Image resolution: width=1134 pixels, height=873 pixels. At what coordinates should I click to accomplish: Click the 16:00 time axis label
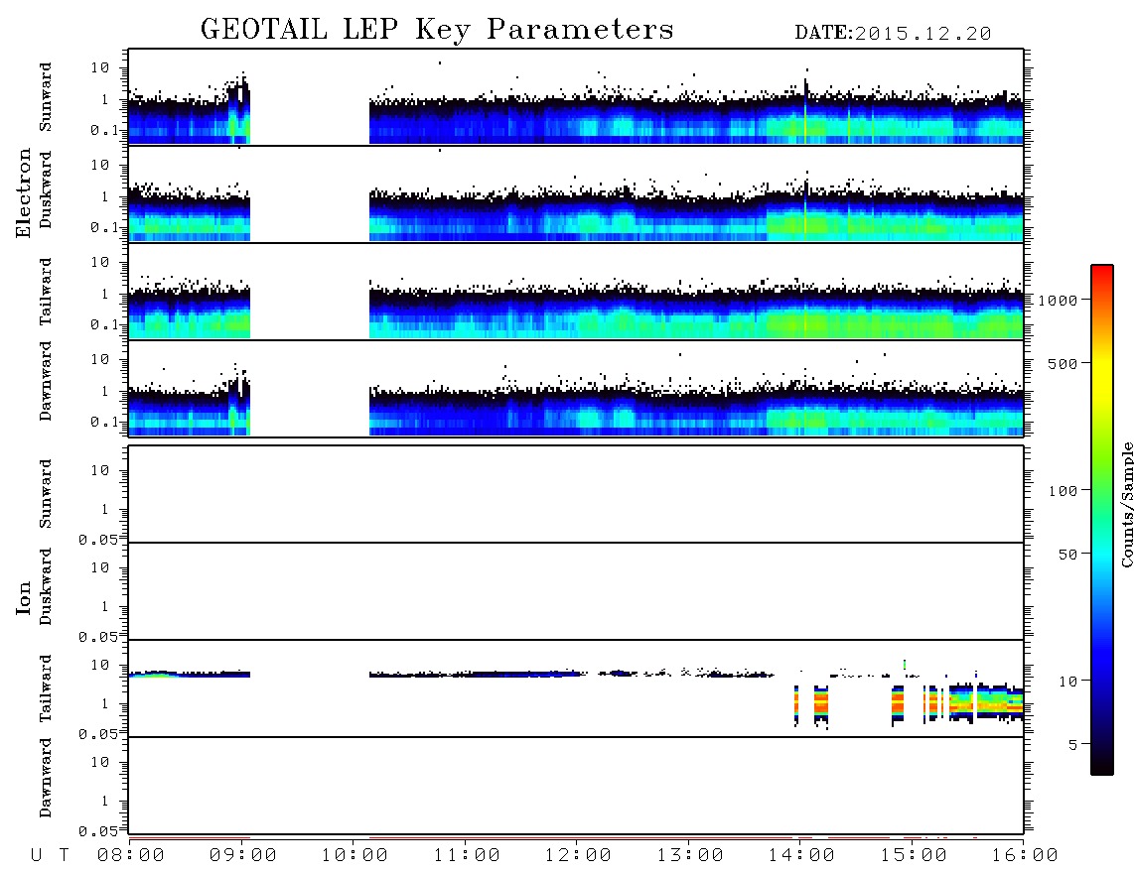pos(1025,856)
